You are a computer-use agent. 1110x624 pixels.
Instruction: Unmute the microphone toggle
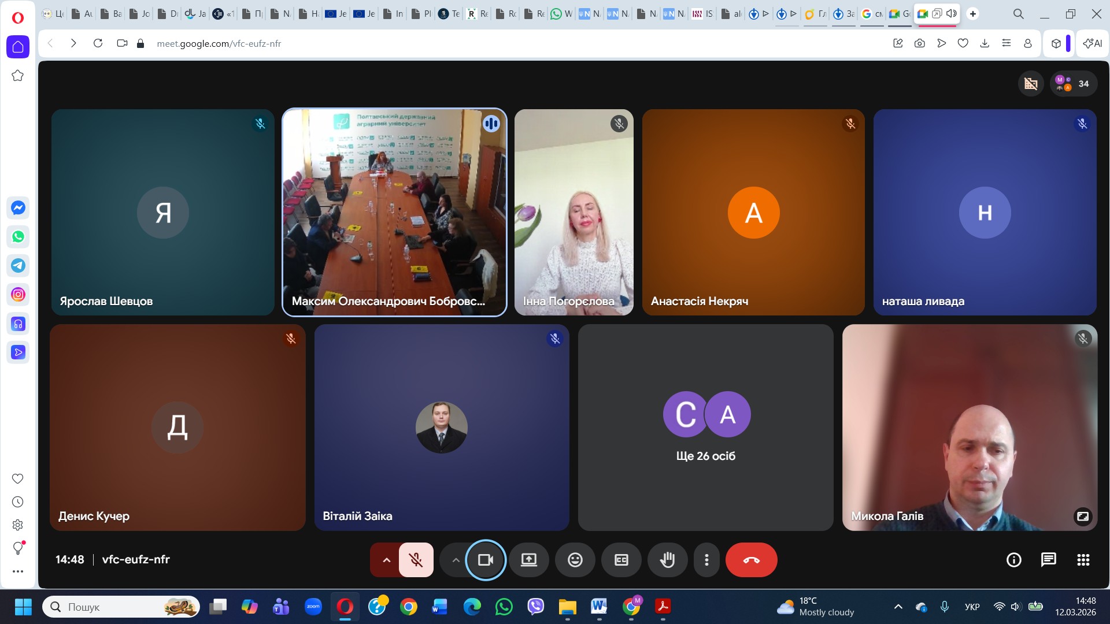click(x=416, y=560)
